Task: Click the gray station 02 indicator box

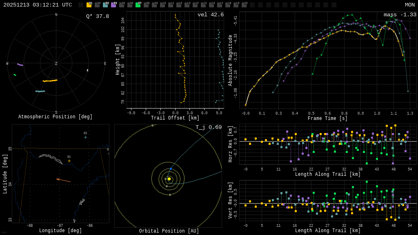Action: coord(97,5)
